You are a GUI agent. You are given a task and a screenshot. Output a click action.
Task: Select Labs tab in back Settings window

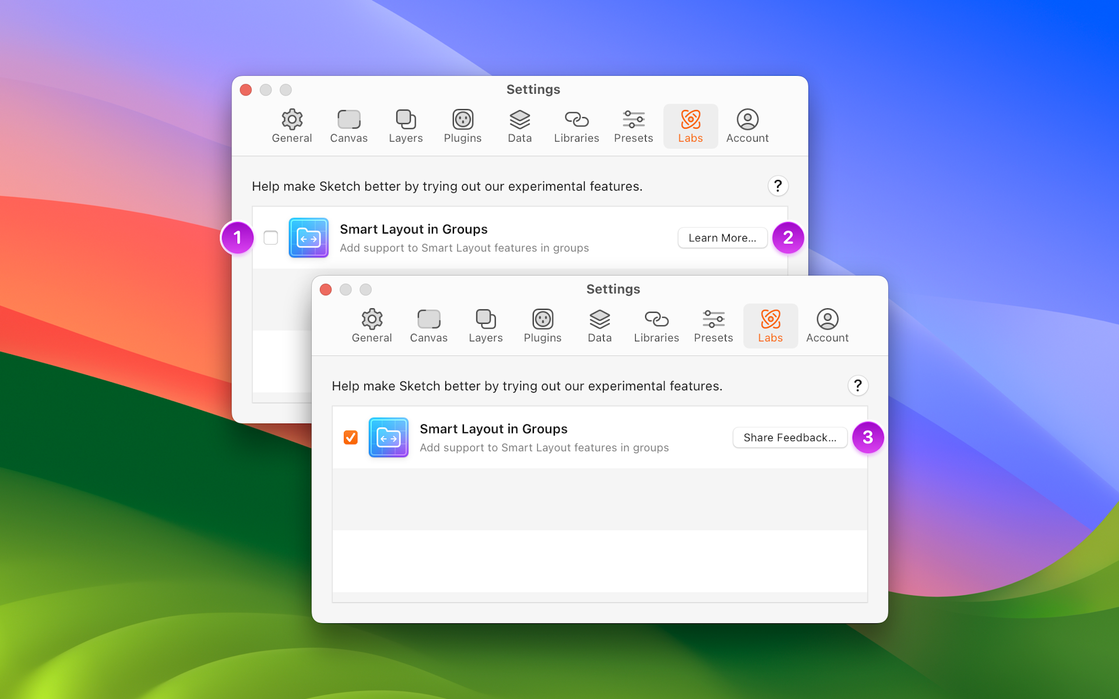(x=691, y=126)
